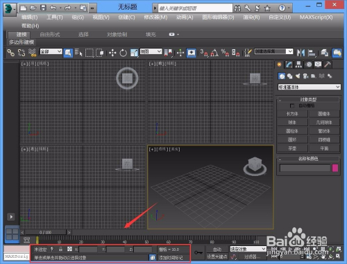Viewport: 347px width, 264px height.
Task: Click the search keyword input field
Action: [x=196, y=8]
